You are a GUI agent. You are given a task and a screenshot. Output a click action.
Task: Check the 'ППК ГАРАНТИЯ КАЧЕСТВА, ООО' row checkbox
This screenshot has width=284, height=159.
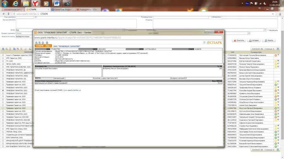click(3, 67)
